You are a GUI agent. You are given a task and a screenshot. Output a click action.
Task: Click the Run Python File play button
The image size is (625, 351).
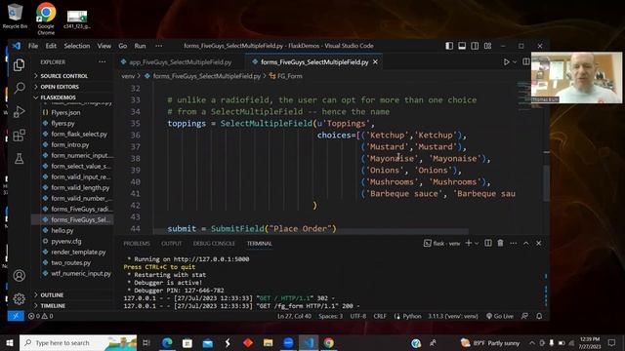point(506,62)
